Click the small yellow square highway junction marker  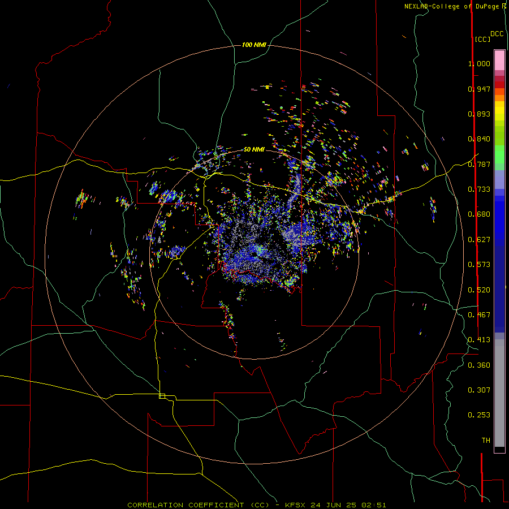162,396
